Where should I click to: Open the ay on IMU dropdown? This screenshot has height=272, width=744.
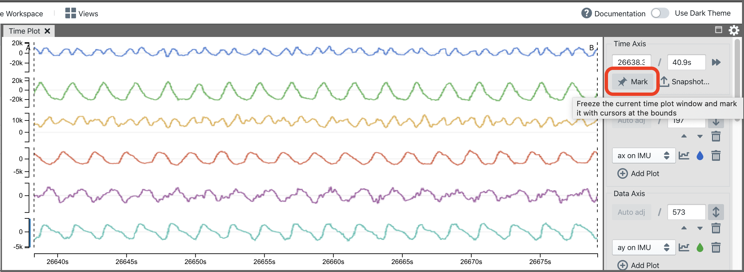643,248
